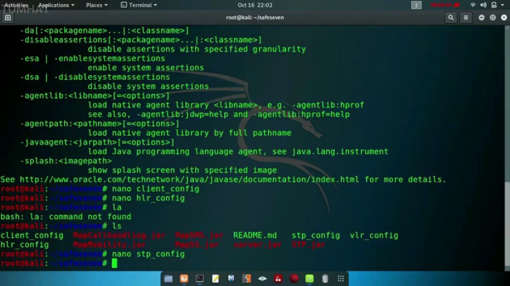Open Firefox browser in the dock
The height and width of the screenshot is (286, 510).
coord(184,278)
